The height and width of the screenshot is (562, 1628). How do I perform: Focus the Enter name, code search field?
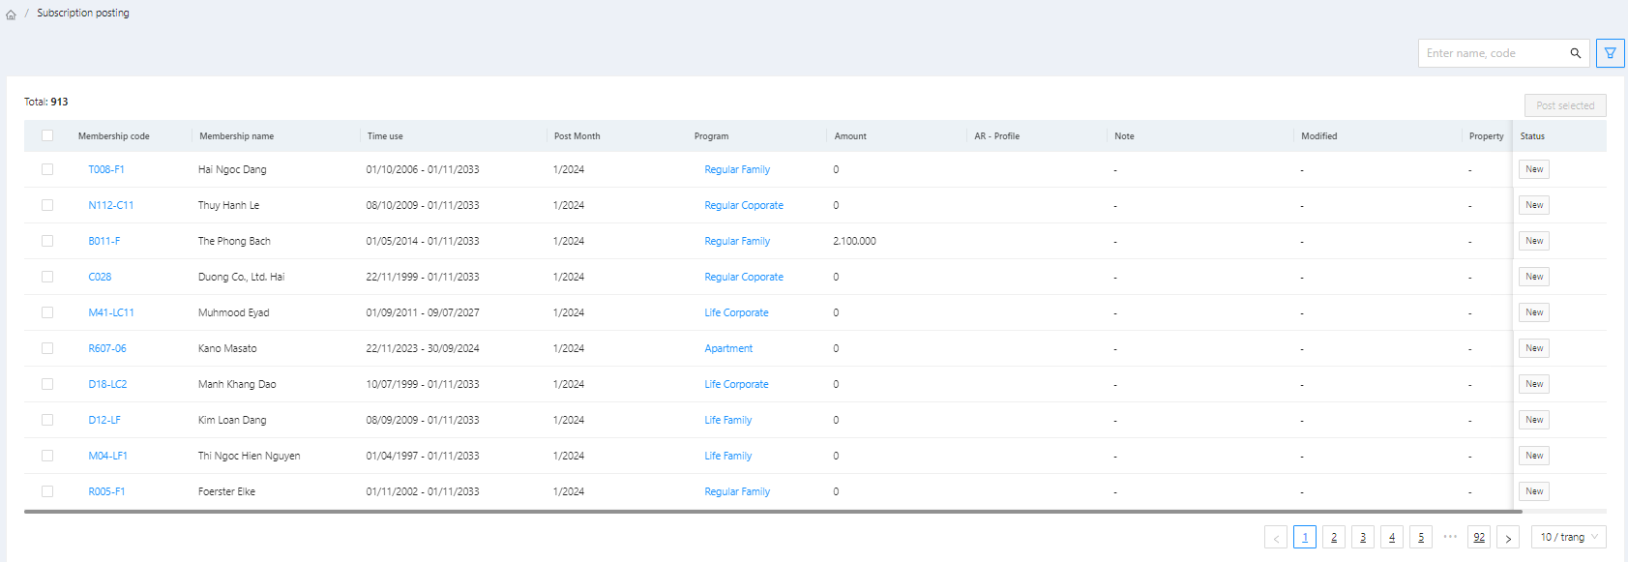(1492, 53)
